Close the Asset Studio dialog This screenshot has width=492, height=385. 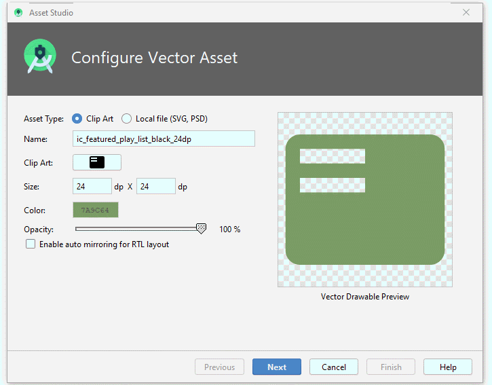pyautogui.click(x=466, y=12)
